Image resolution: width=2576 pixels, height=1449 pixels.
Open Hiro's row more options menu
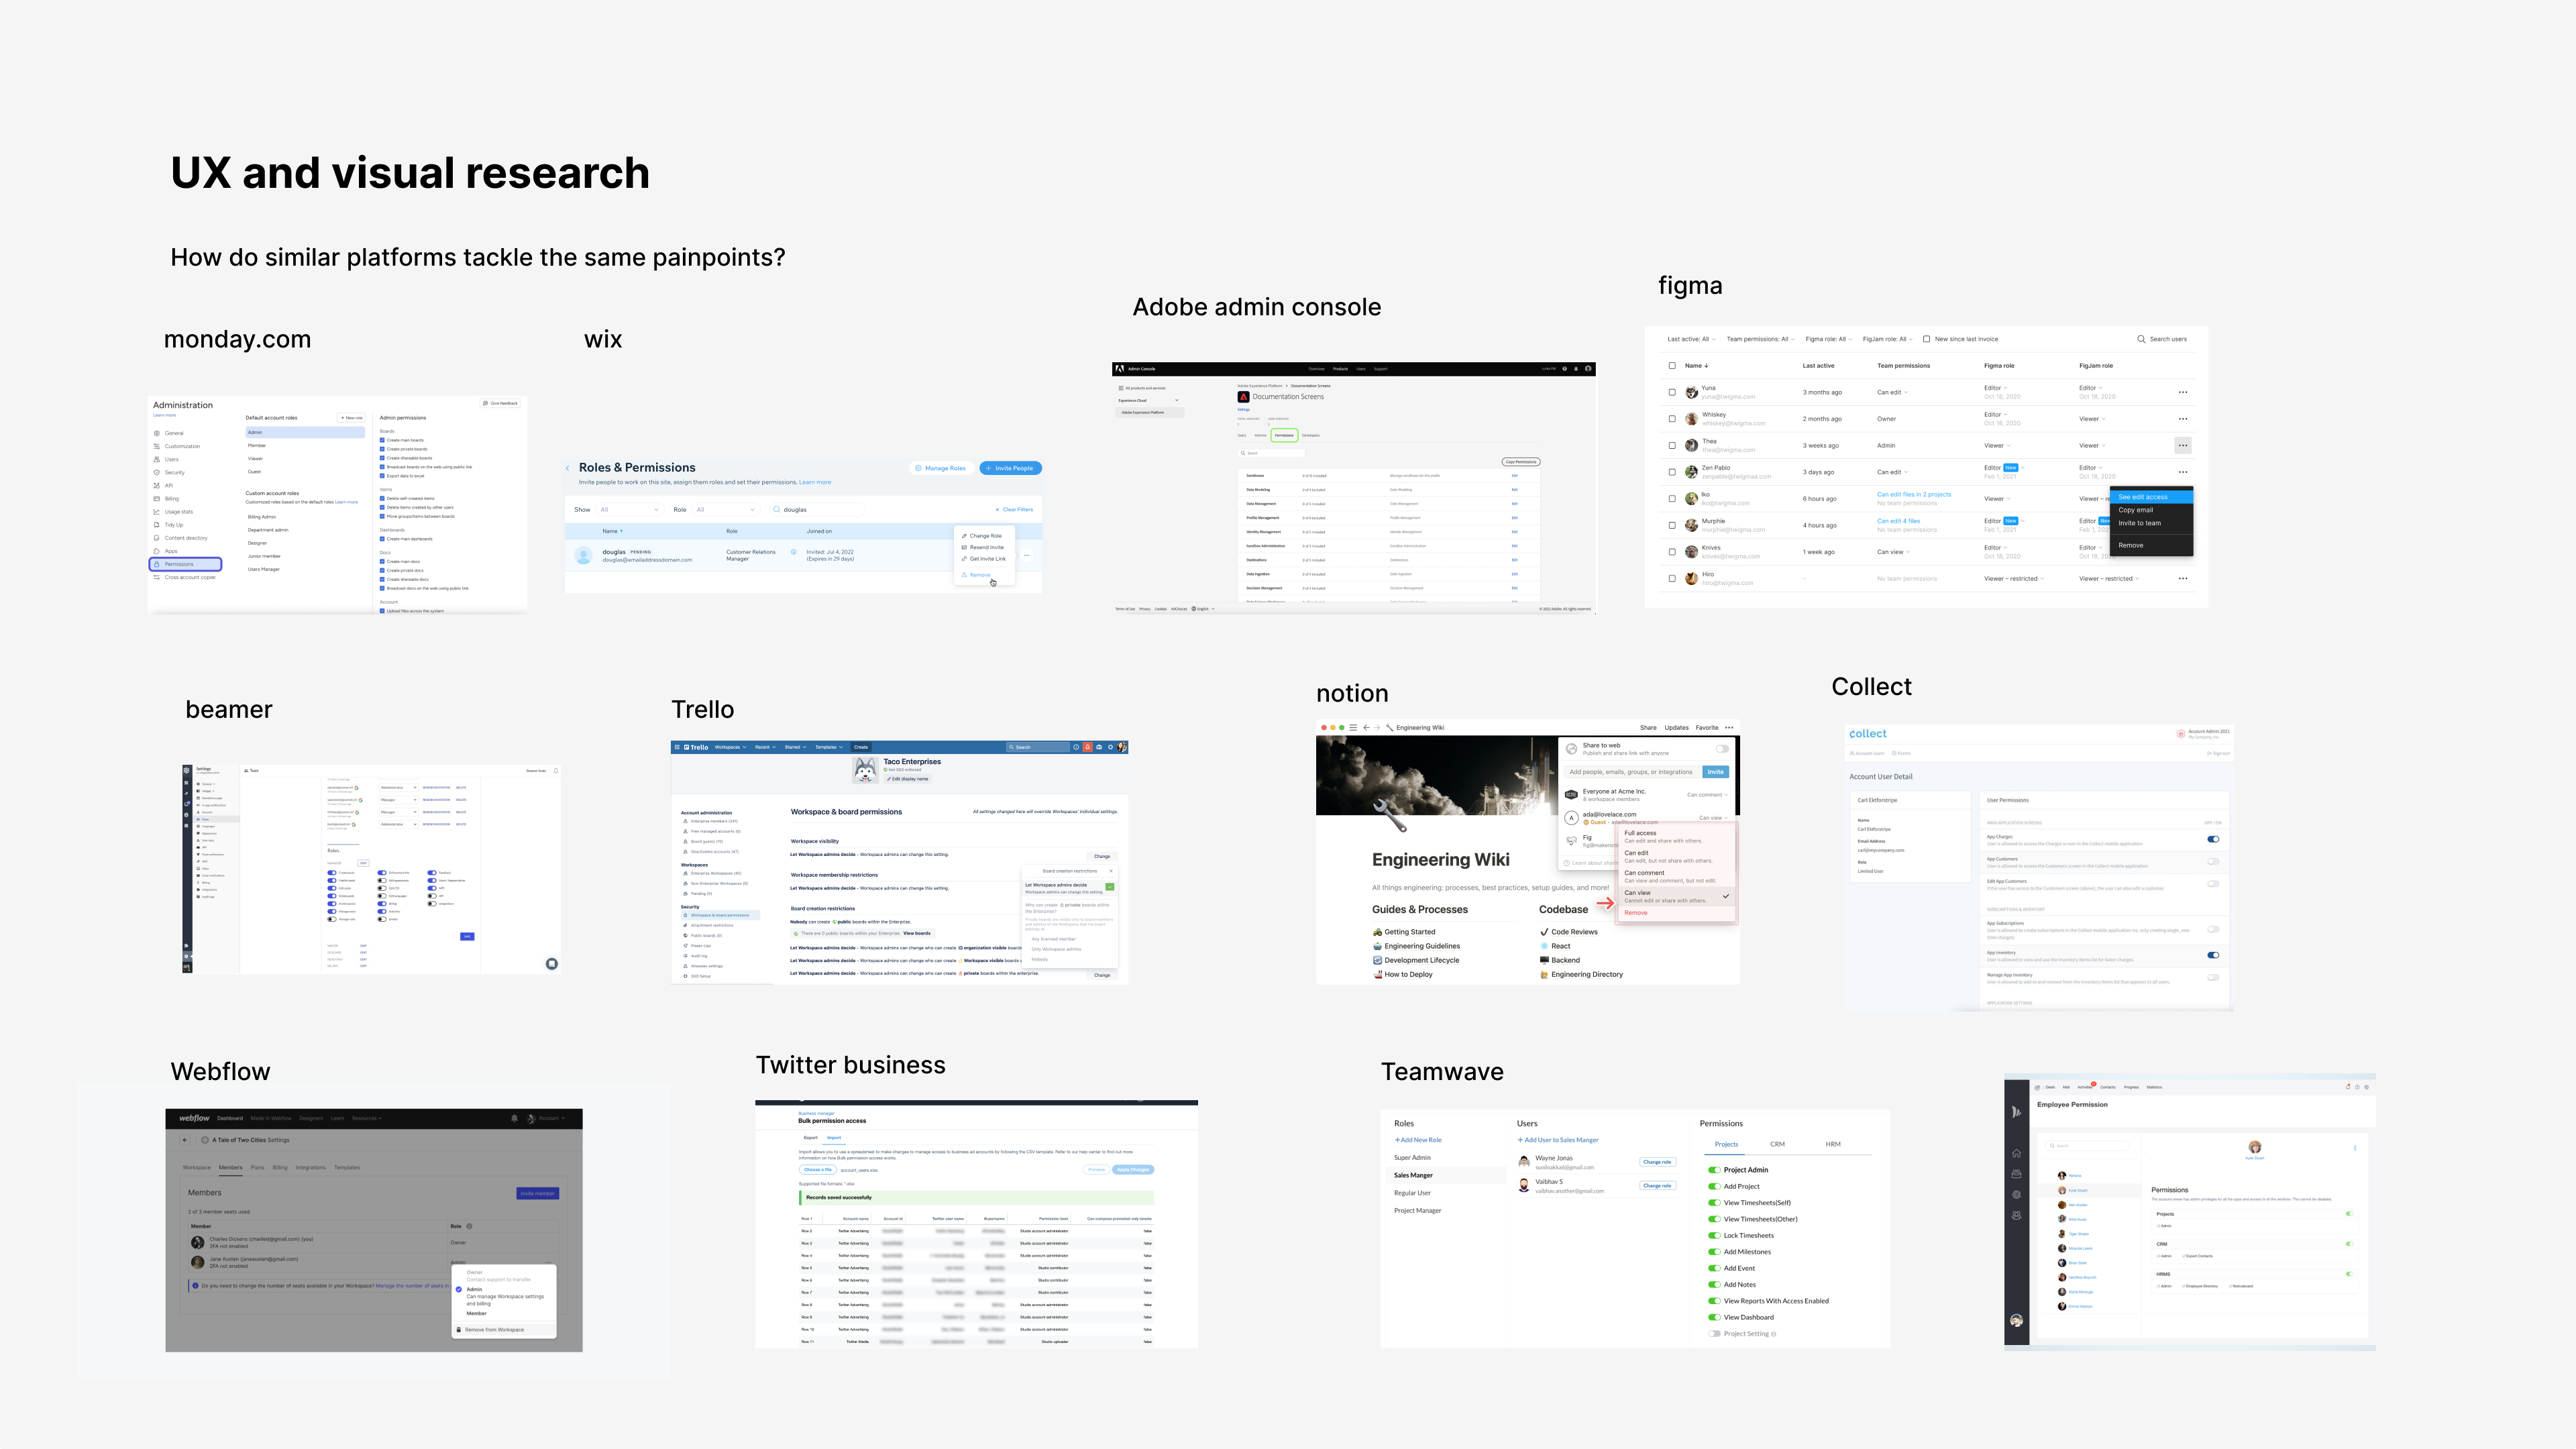2183,578
